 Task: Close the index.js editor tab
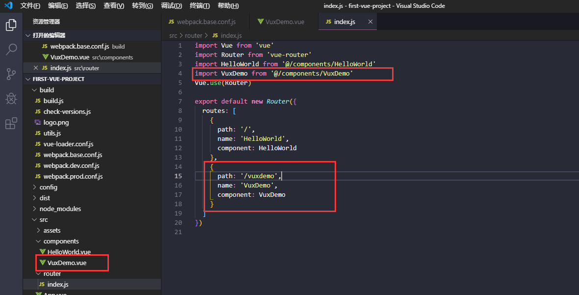click(370, 22)
